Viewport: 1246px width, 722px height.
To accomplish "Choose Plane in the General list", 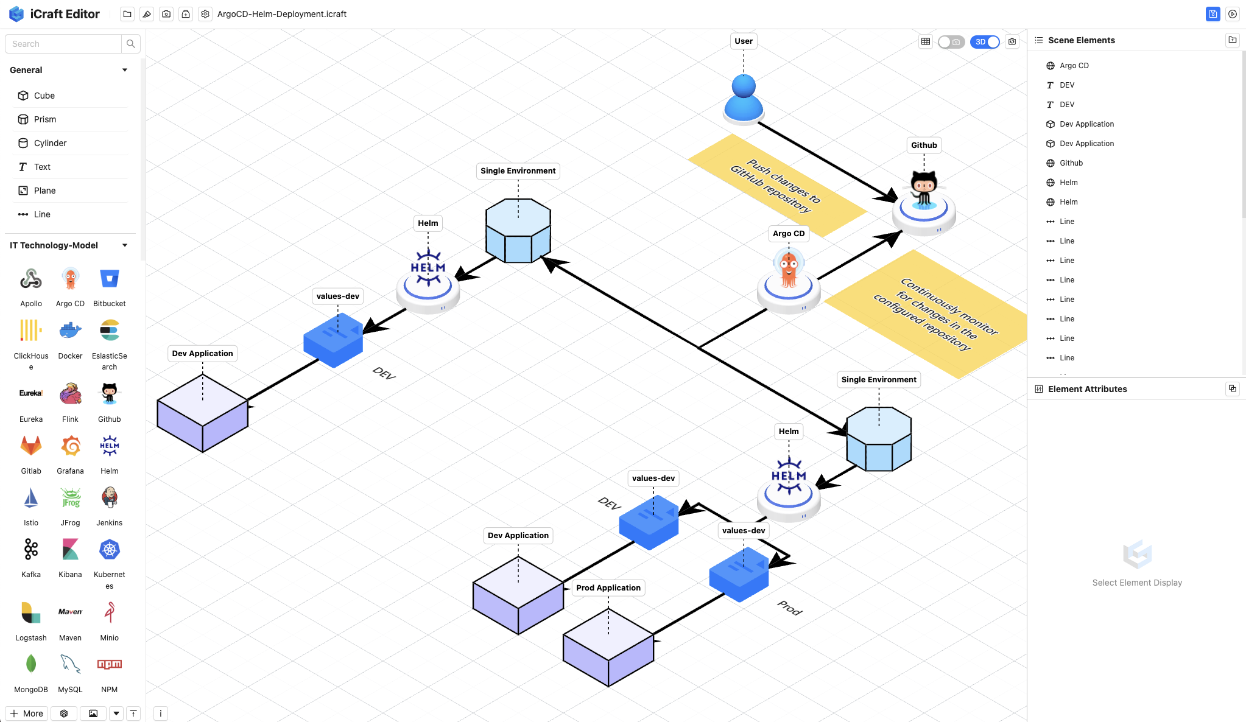I will coord(70,191).
